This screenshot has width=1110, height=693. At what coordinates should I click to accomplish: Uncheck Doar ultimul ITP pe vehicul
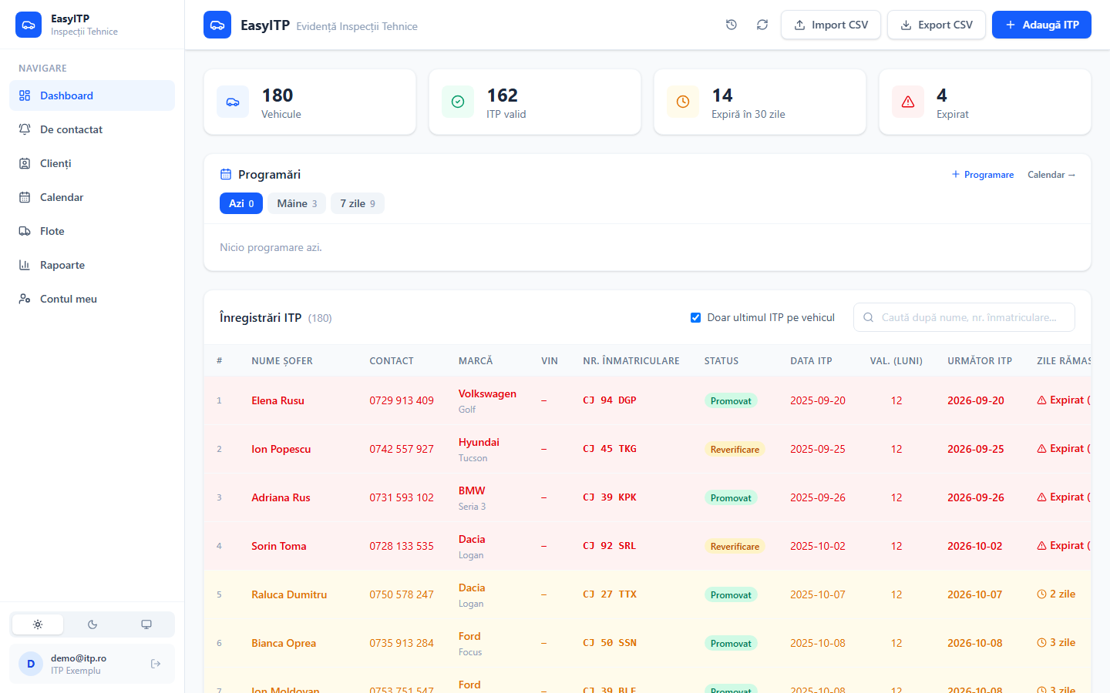[695, 317]
